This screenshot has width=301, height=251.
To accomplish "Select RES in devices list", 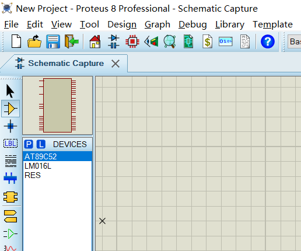I will (57, 175).
